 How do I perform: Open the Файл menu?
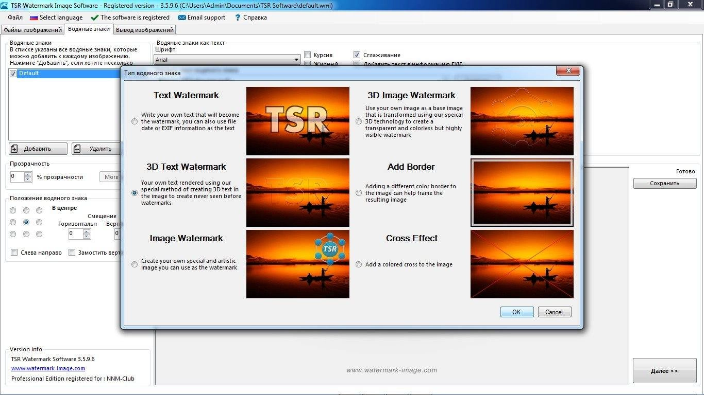click(15, 17)
